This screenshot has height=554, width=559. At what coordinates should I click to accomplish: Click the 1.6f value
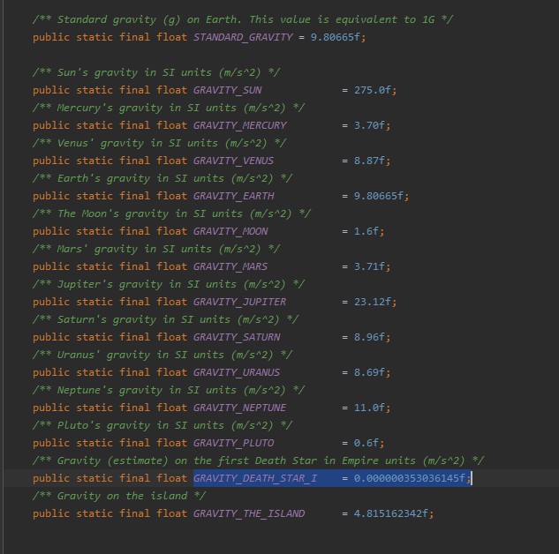[366, 231]
